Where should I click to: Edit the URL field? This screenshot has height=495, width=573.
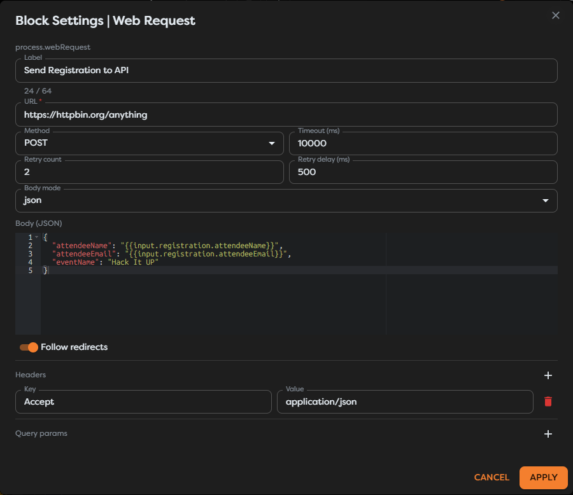pos(286,115)
